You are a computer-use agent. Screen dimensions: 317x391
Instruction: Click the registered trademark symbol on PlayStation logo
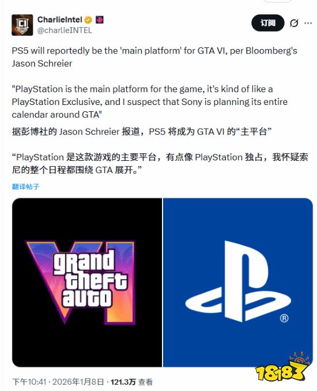coord(284,318)
